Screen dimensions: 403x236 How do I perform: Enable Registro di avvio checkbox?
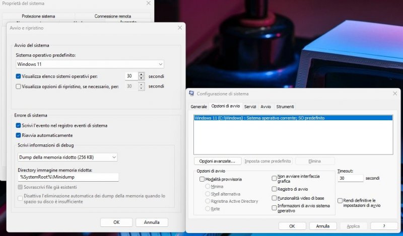(274, 189)
